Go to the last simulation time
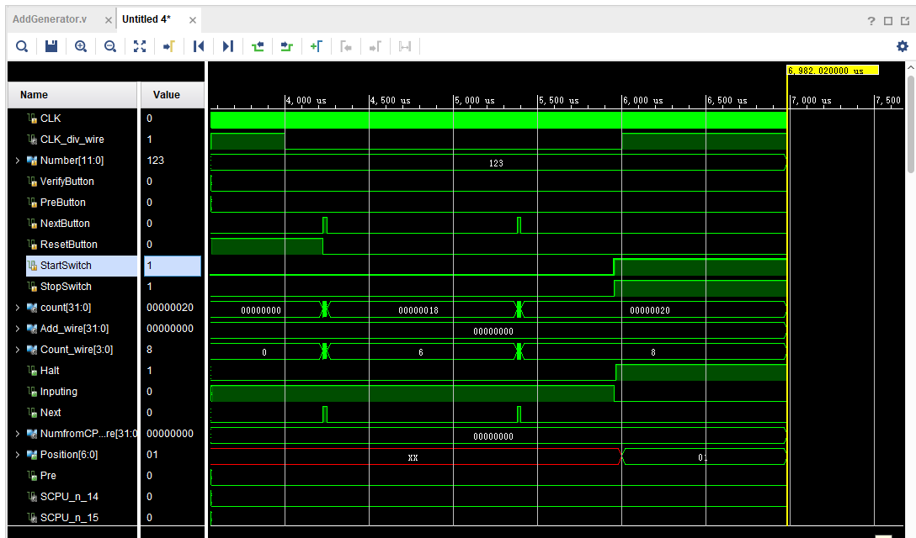Screen dimensions: 916x538 click(227, 46)
